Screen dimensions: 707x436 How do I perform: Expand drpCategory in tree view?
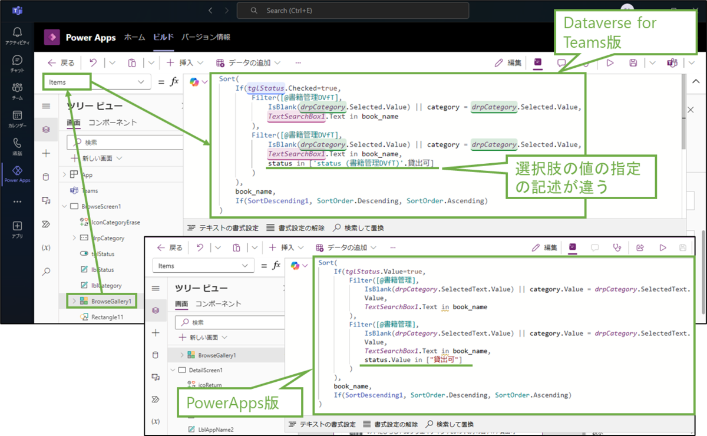point(74,238)
